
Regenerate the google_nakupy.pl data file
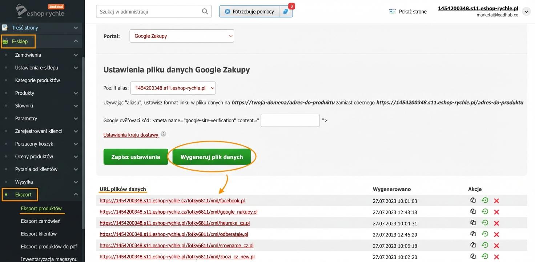point(485,211)
